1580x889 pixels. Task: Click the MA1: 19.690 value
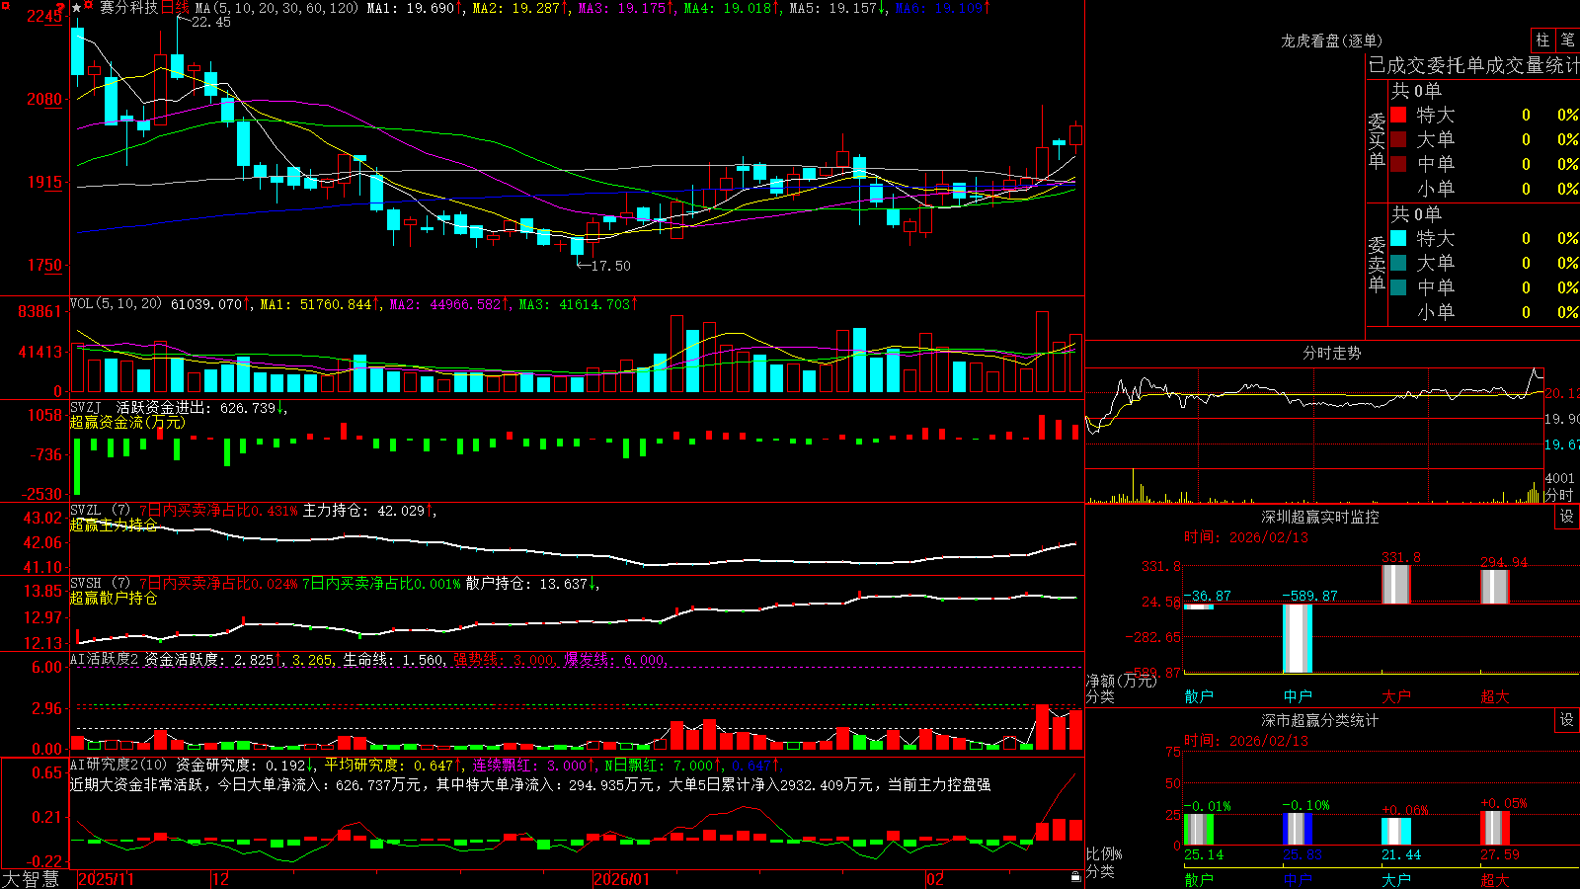click(411, 8)
